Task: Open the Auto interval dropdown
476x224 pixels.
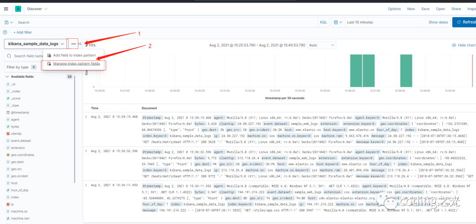Action: coord(321,45)
